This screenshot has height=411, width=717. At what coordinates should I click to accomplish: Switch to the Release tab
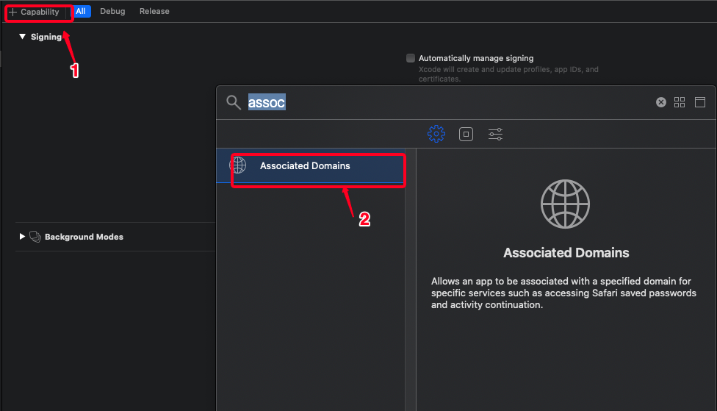coord(154,12)
